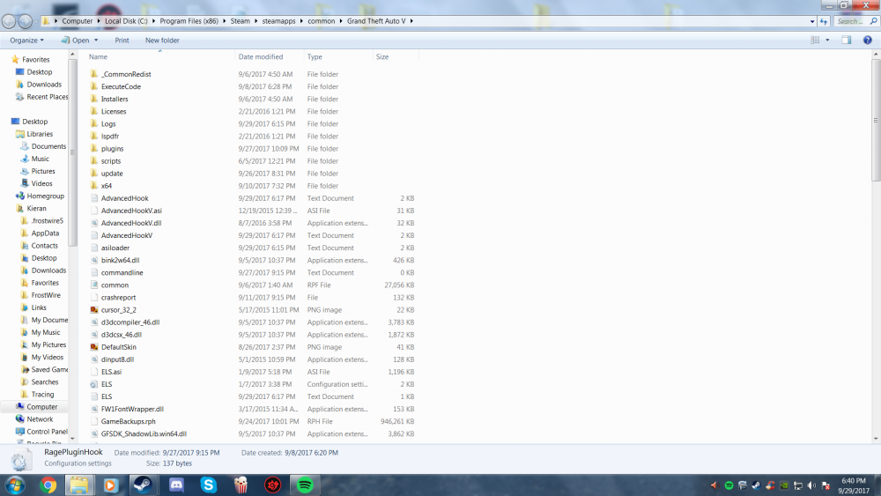Go to Computer in the address bar
The image size is (881, 496).
77,21
